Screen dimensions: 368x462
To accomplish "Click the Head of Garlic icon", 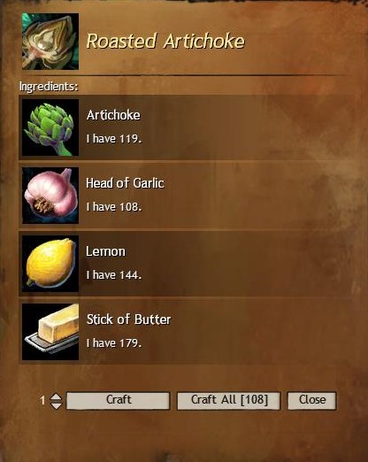I will tap(50, 196).
